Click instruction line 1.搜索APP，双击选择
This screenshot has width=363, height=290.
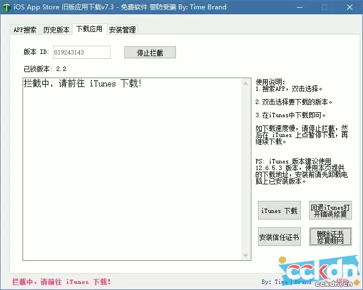click(289, 89)
